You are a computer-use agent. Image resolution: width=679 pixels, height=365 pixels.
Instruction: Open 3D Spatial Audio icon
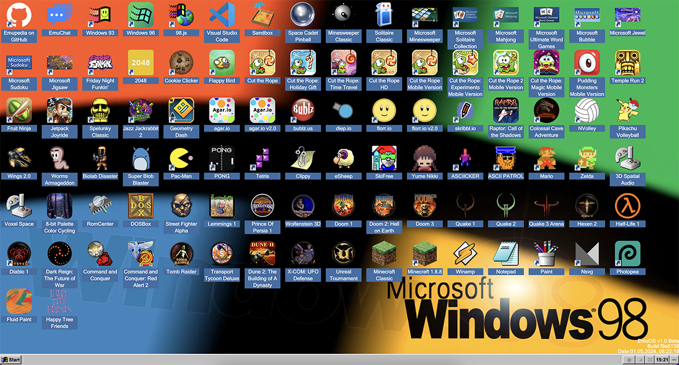click(x=628, y=158)
